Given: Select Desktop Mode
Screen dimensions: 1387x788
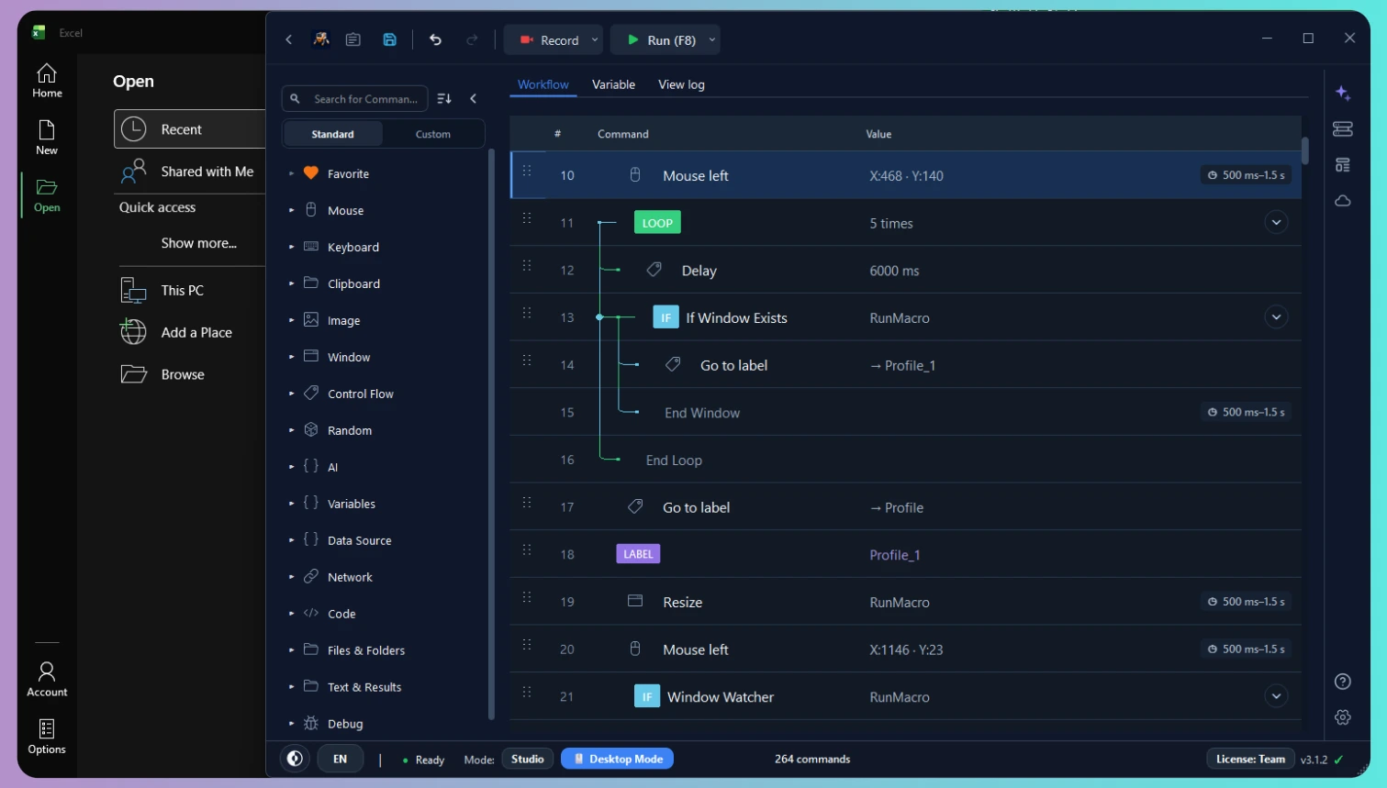Looking at the screenshot, I should point(618,759).
